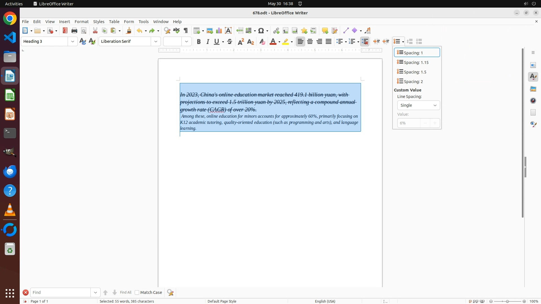Open the Styles menu
541x304 pixels.
(x=99, y=22)
